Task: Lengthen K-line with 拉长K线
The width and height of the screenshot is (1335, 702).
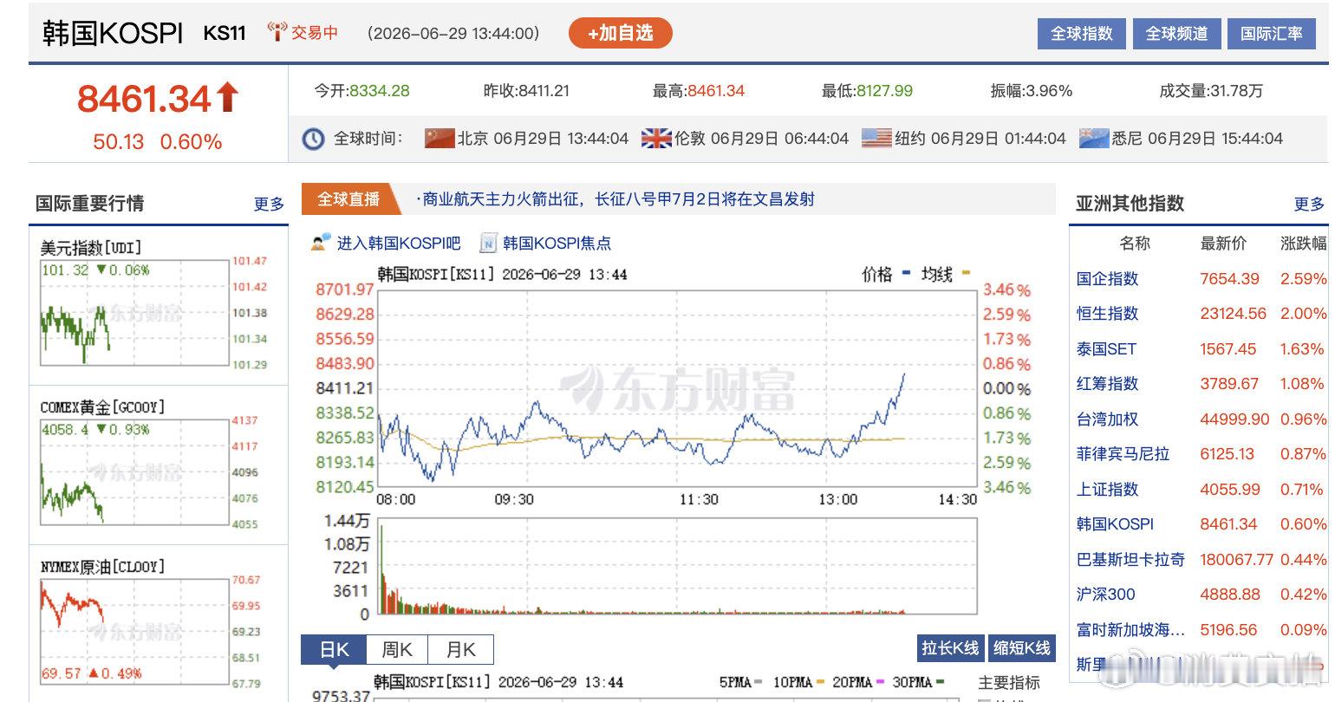Action: (x=950, y=648)
